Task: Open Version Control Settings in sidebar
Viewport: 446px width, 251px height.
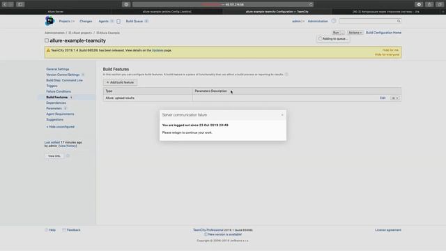Action: click(63, 75)
